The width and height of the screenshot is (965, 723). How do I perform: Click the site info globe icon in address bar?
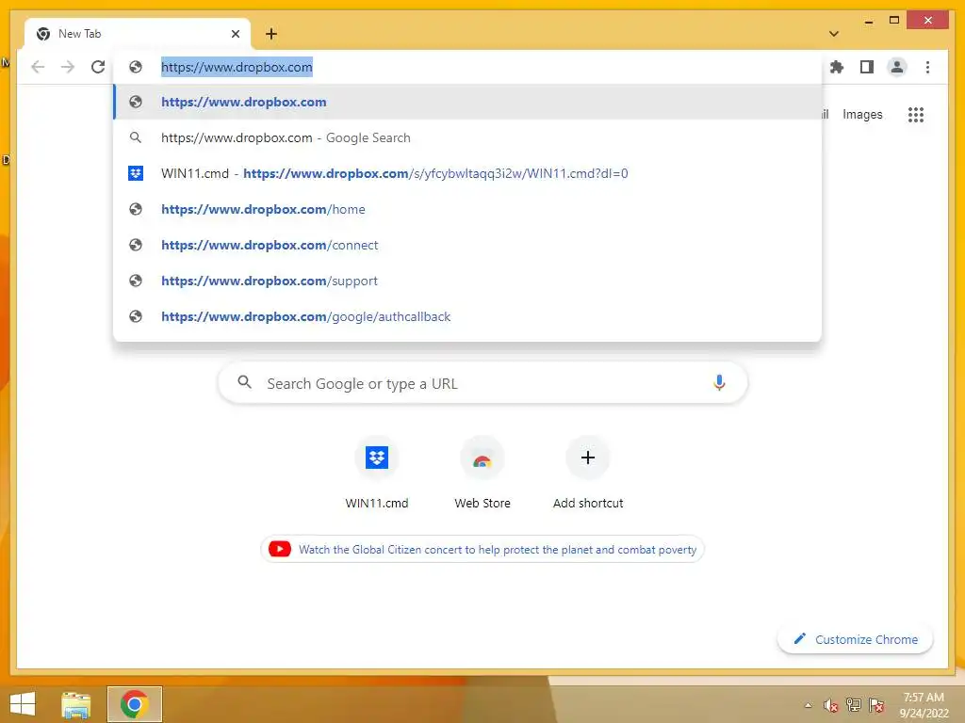tap(136, 67)
